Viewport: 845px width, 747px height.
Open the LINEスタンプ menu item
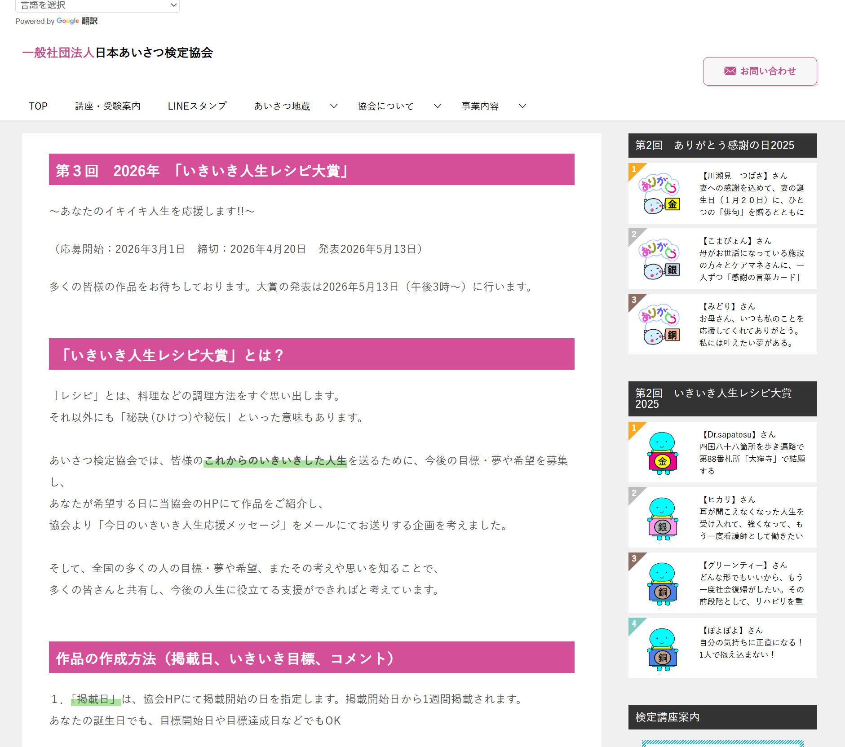coord(197,106)
